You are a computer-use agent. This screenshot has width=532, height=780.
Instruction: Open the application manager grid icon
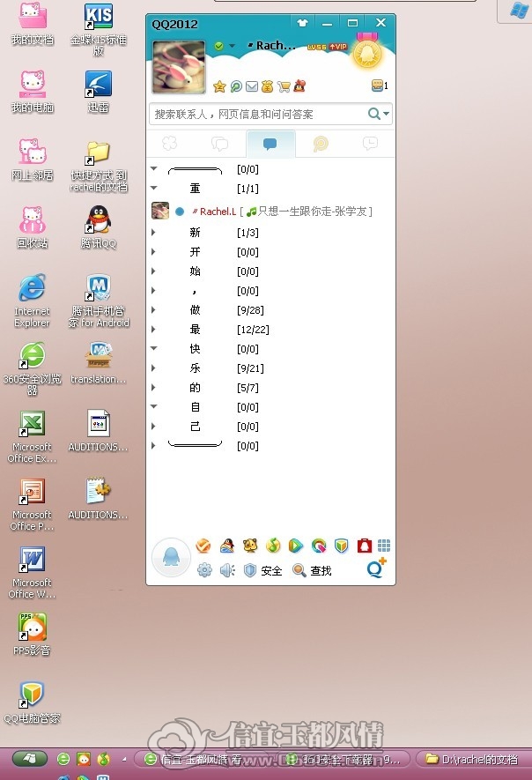pos(384,546)
